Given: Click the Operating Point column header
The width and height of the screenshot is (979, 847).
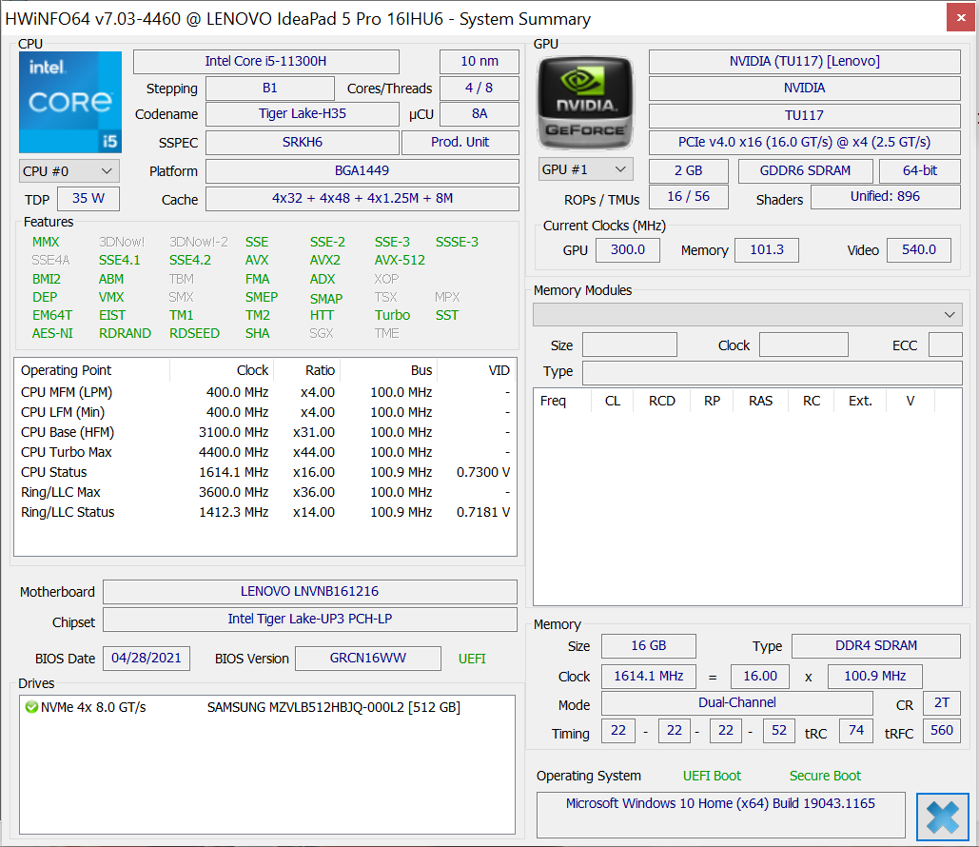Looking at the screenshot, I should (x=91, y=370).
